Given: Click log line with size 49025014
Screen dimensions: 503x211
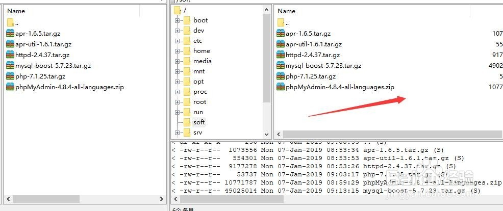Looking at the screenshot, I should tap(326, 191).
